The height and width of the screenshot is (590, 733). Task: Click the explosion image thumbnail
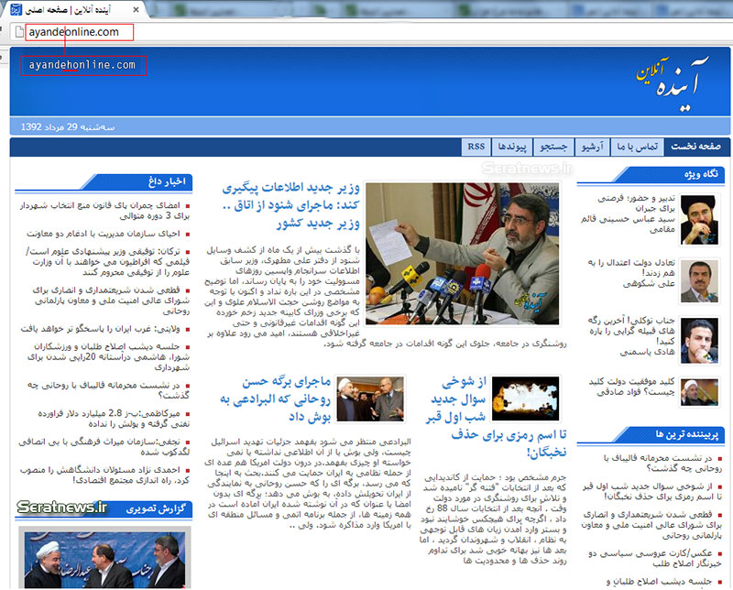525,399
